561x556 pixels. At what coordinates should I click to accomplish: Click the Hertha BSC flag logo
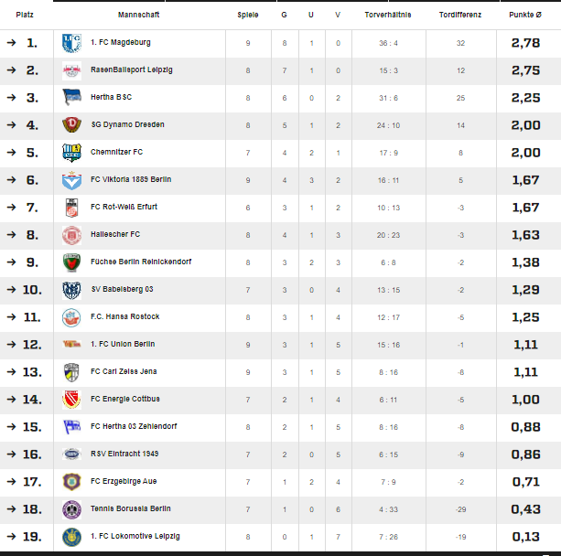(x=71, y=98)
